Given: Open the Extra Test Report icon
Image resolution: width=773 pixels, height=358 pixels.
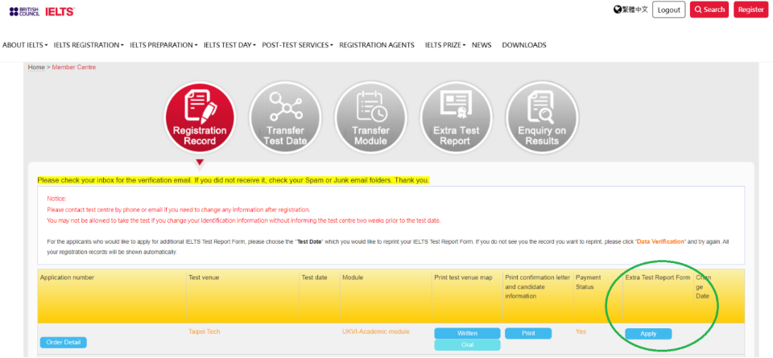Looking at the screenshot, I should point(456,117).
